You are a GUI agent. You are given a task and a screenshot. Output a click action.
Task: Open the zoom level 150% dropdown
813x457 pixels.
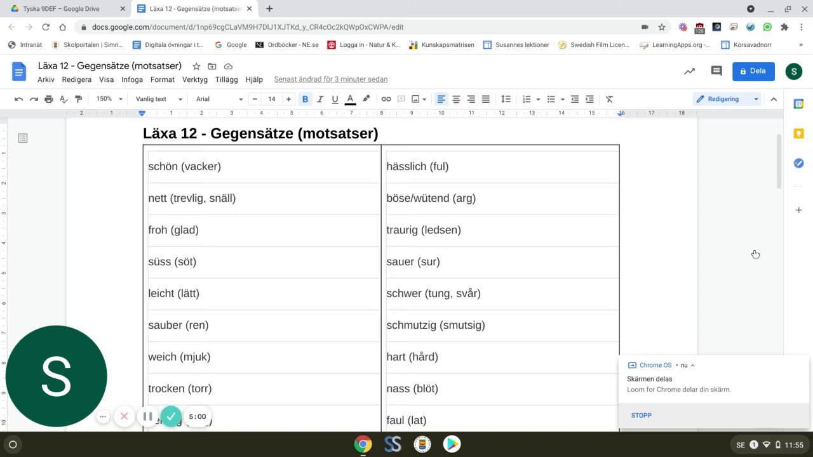tap(109, 99)
